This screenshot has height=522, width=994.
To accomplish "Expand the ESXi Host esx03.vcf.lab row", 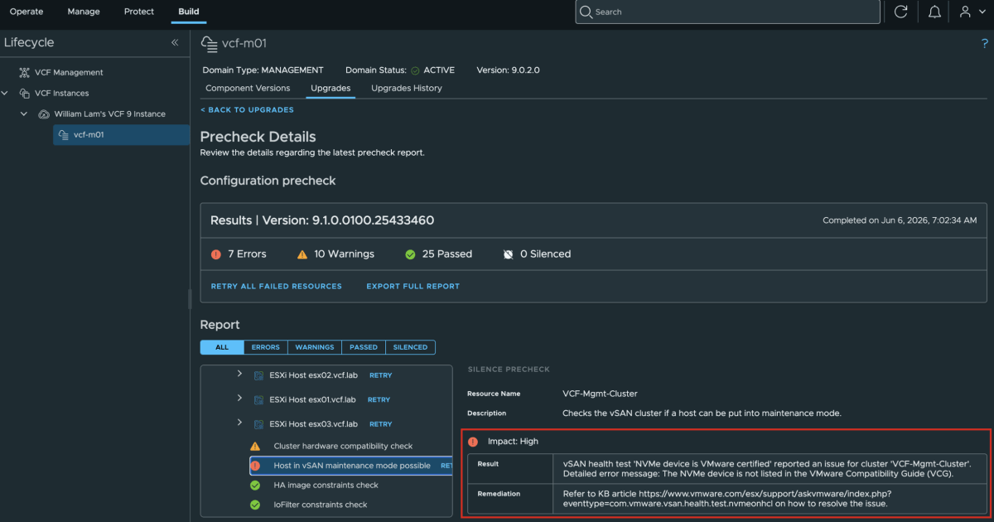I will click(x=239, y=423).
